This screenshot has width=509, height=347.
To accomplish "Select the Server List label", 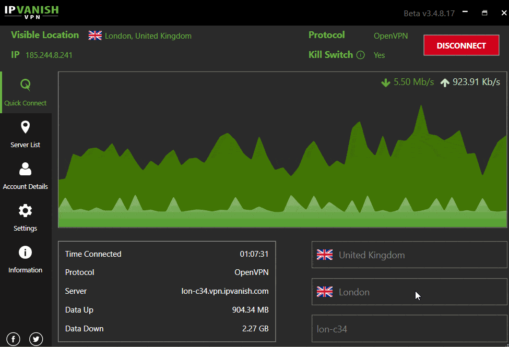I will pyautogui.click(x=26, y=145).
